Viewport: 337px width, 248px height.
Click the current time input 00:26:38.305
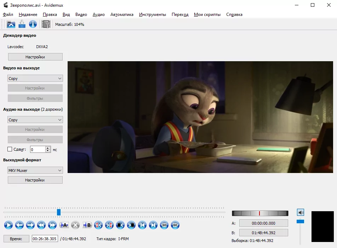[x=45, y=239]
